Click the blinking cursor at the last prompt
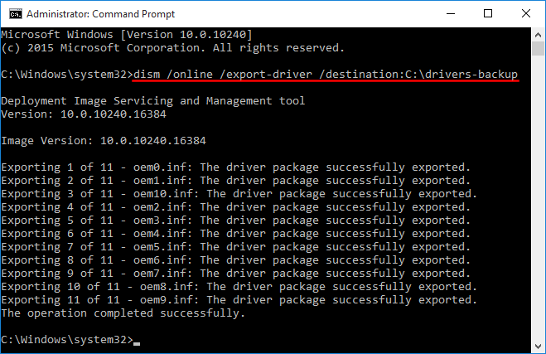This screenshot has width=546, height=354. tap(137, 341)
